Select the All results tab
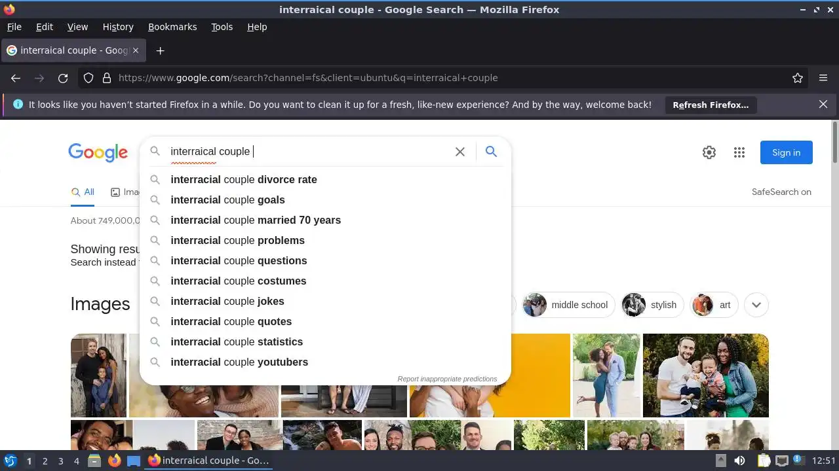The height and width of the screenshot is (471, 839). click(x=83, y=192)
